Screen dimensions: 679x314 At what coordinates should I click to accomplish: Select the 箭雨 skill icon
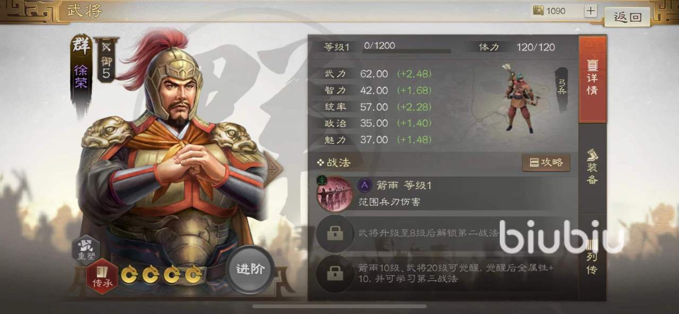tap(335, 194)
